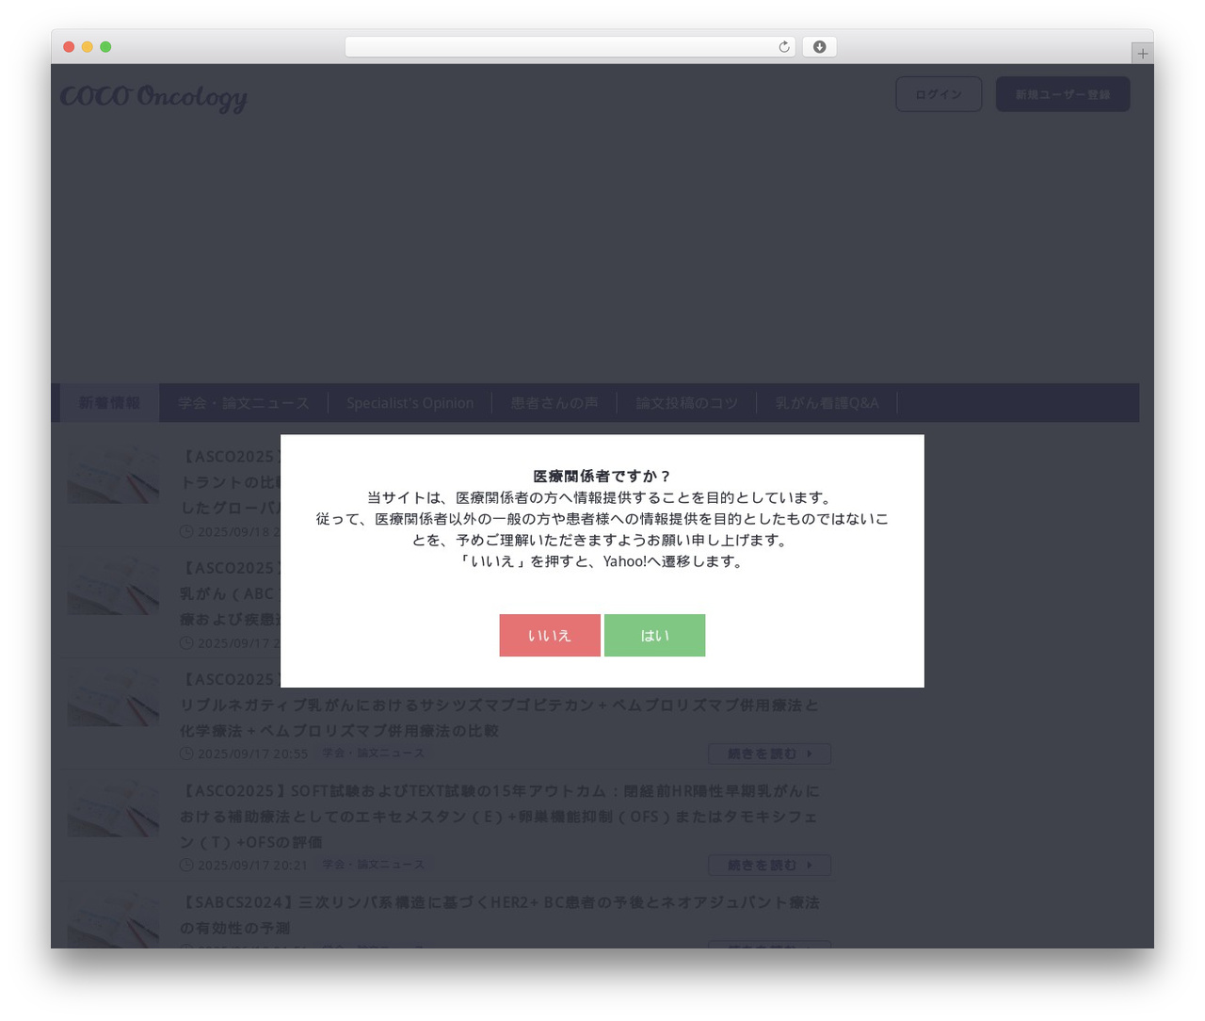Reload the page using the address bar icon

pos(783,47)
